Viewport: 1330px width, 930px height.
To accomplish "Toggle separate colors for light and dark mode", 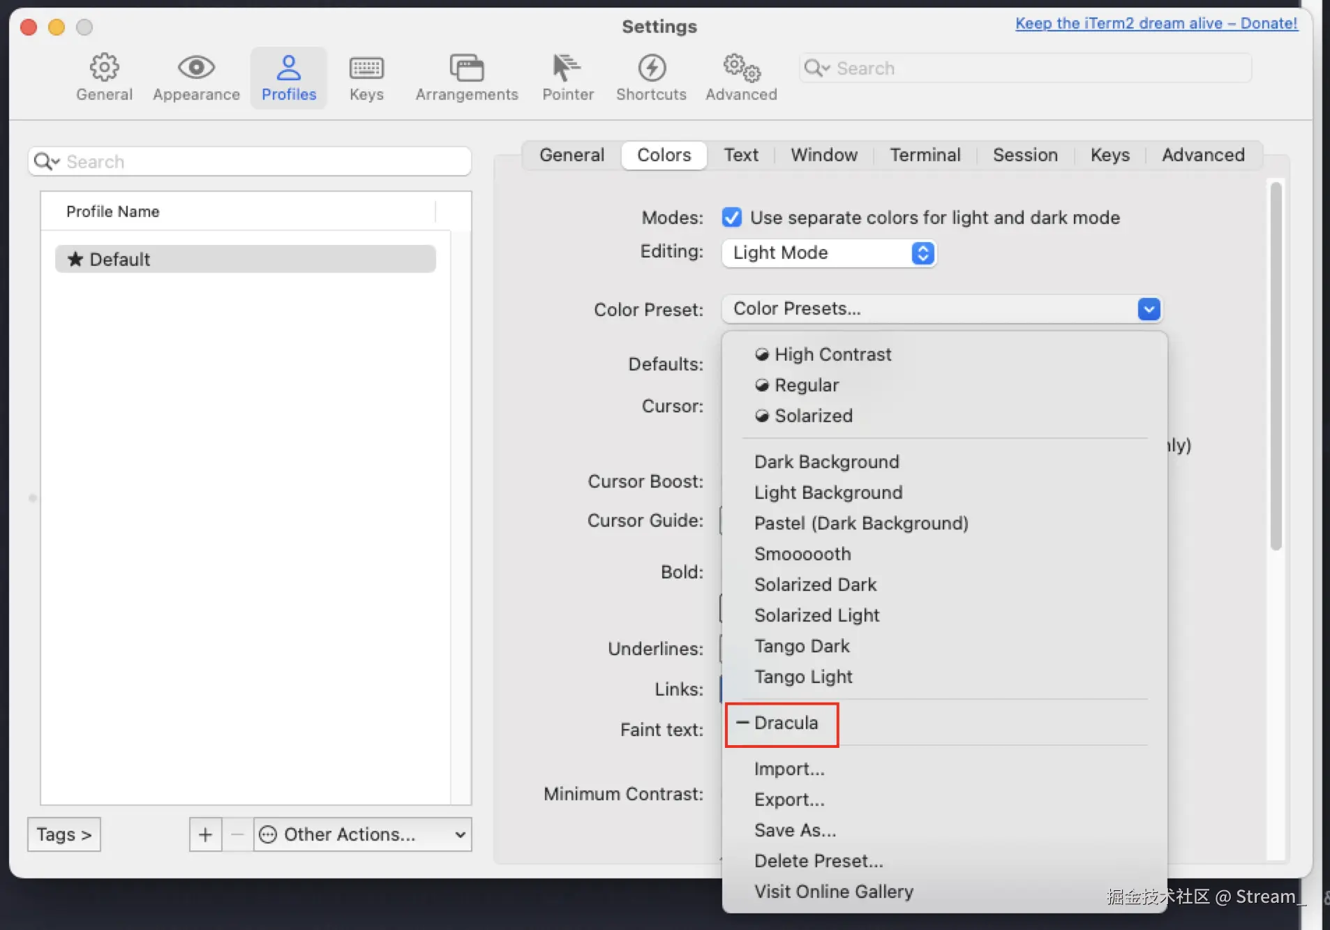I will click(732, 218).
